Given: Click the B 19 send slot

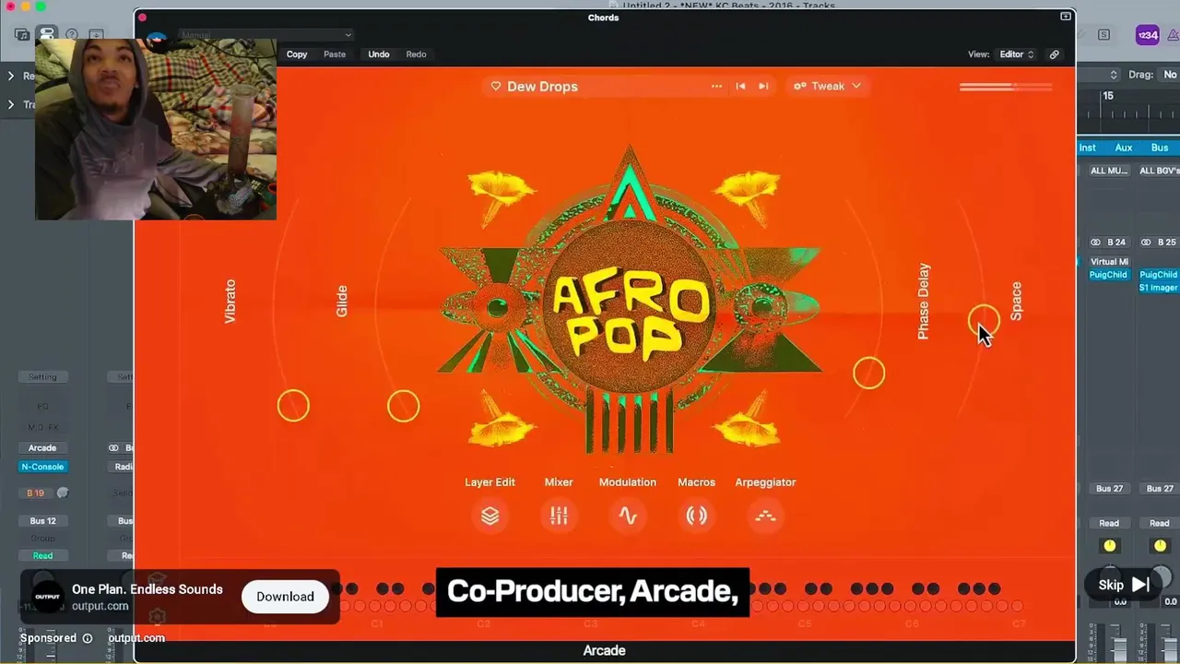Looking at the screenshot, I should pyautogui.click(x=36, y=493).
